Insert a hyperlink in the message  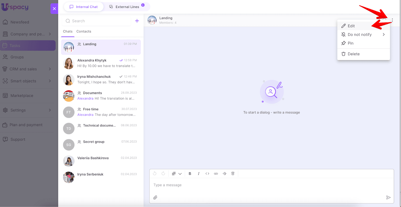(x=216, y=174)
